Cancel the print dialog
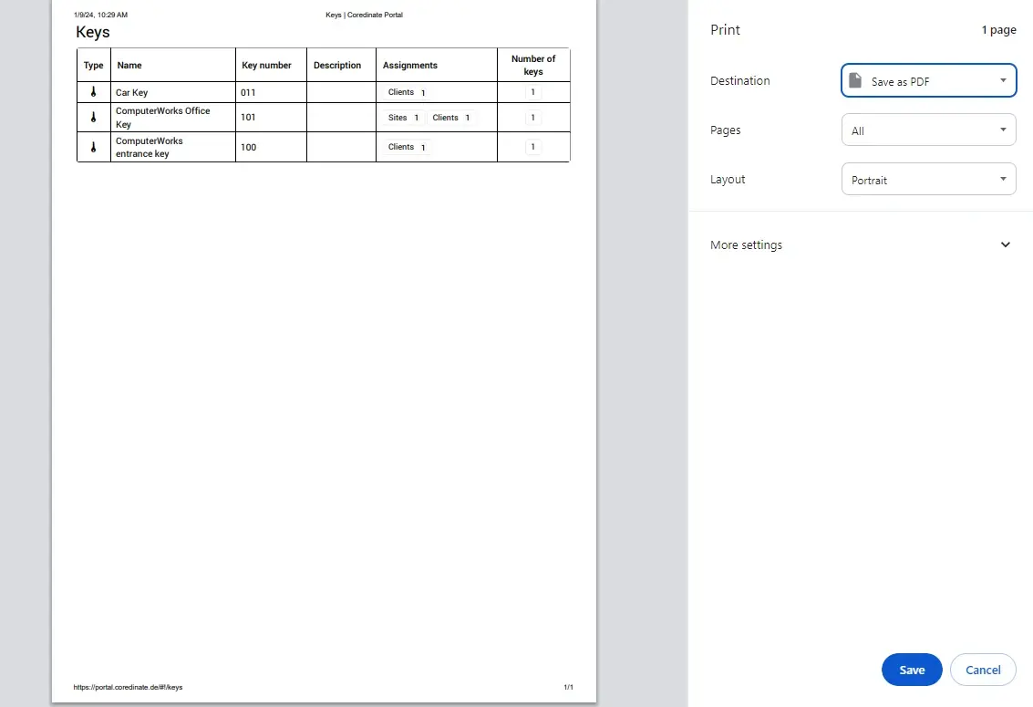 (x=982, y=670)
